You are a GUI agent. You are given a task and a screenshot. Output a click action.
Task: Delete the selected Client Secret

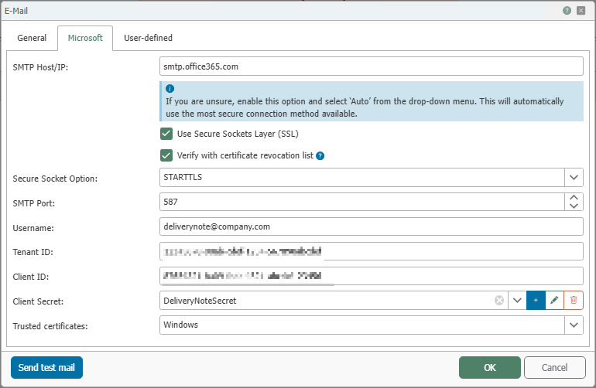pyautogui.click(x=574, y=301)
